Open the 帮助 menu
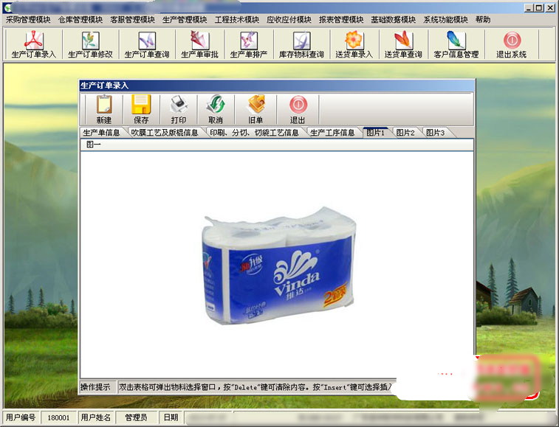This screenshot has width=559, height=427. [483, 20]
